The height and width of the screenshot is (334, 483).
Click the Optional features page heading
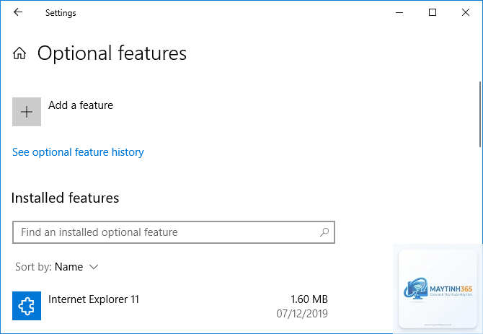point(112,53)
